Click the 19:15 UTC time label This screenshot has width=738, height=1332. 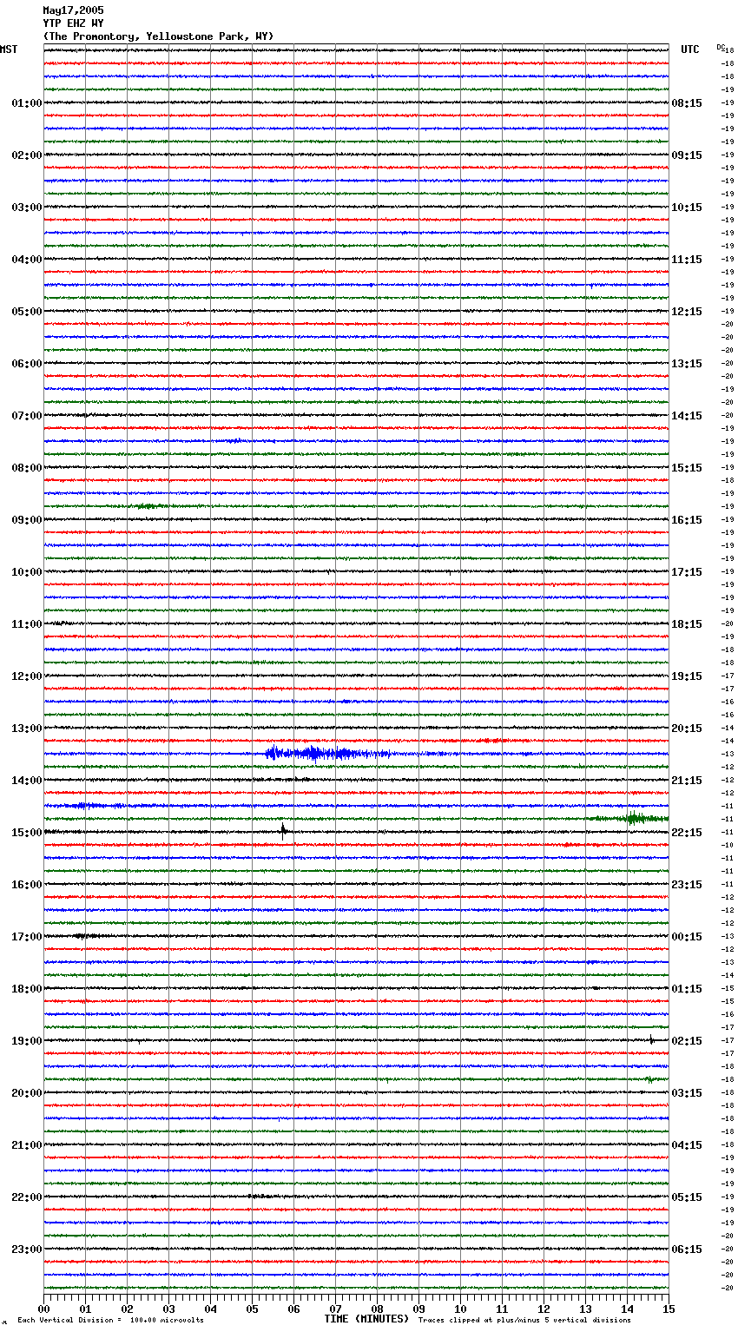pyautogui.click(x=687, y=676)
